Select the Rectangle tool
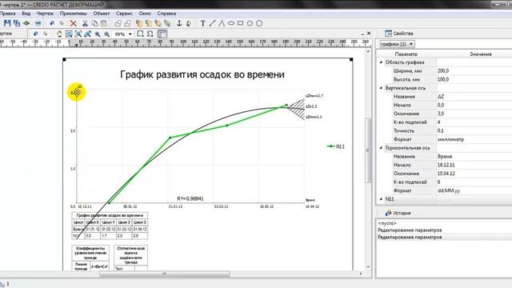 click(x=240, y=23)
